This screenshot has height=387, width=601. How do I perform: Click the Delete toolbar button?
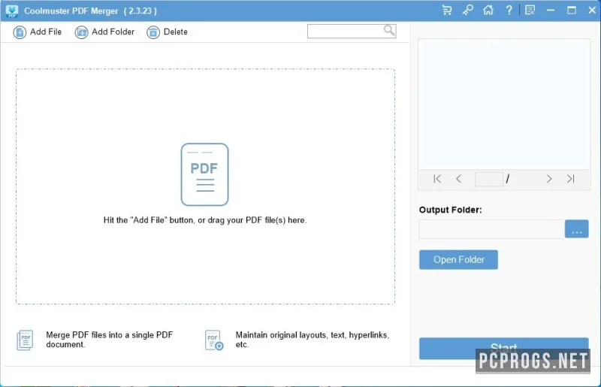tap(167, 32)
